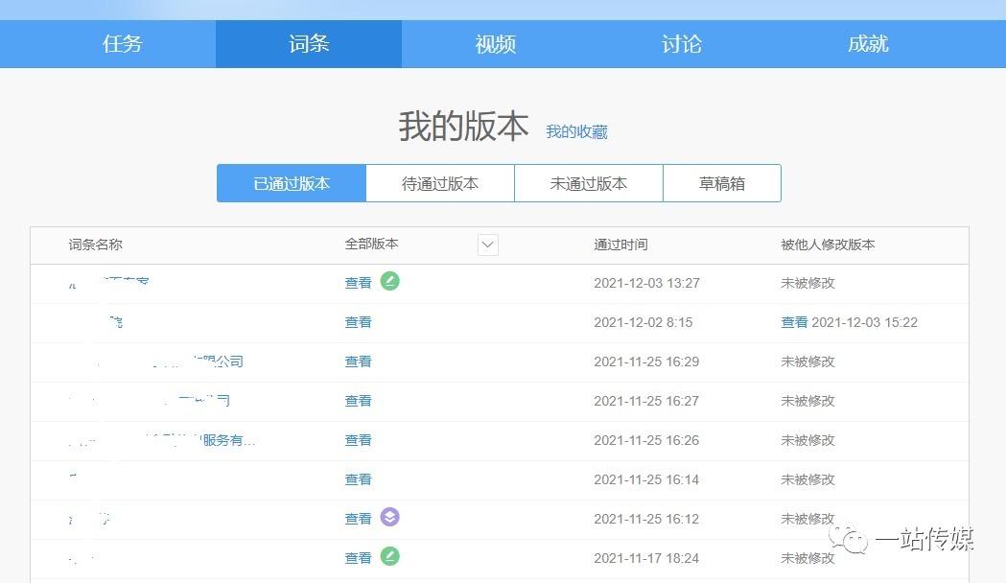The height and width of the screenshot is (583, 1006).
Task: Click 查看 in the first table row
Action: (358, 282)
